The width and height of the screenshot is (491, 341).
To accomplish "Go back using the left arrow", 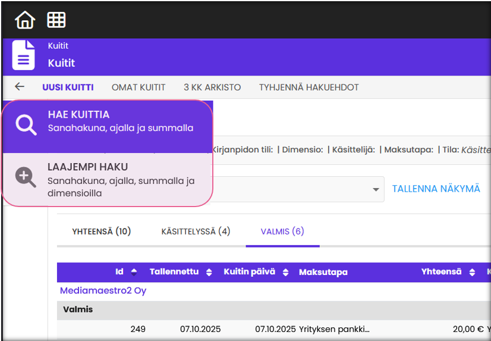I will 20,87.
